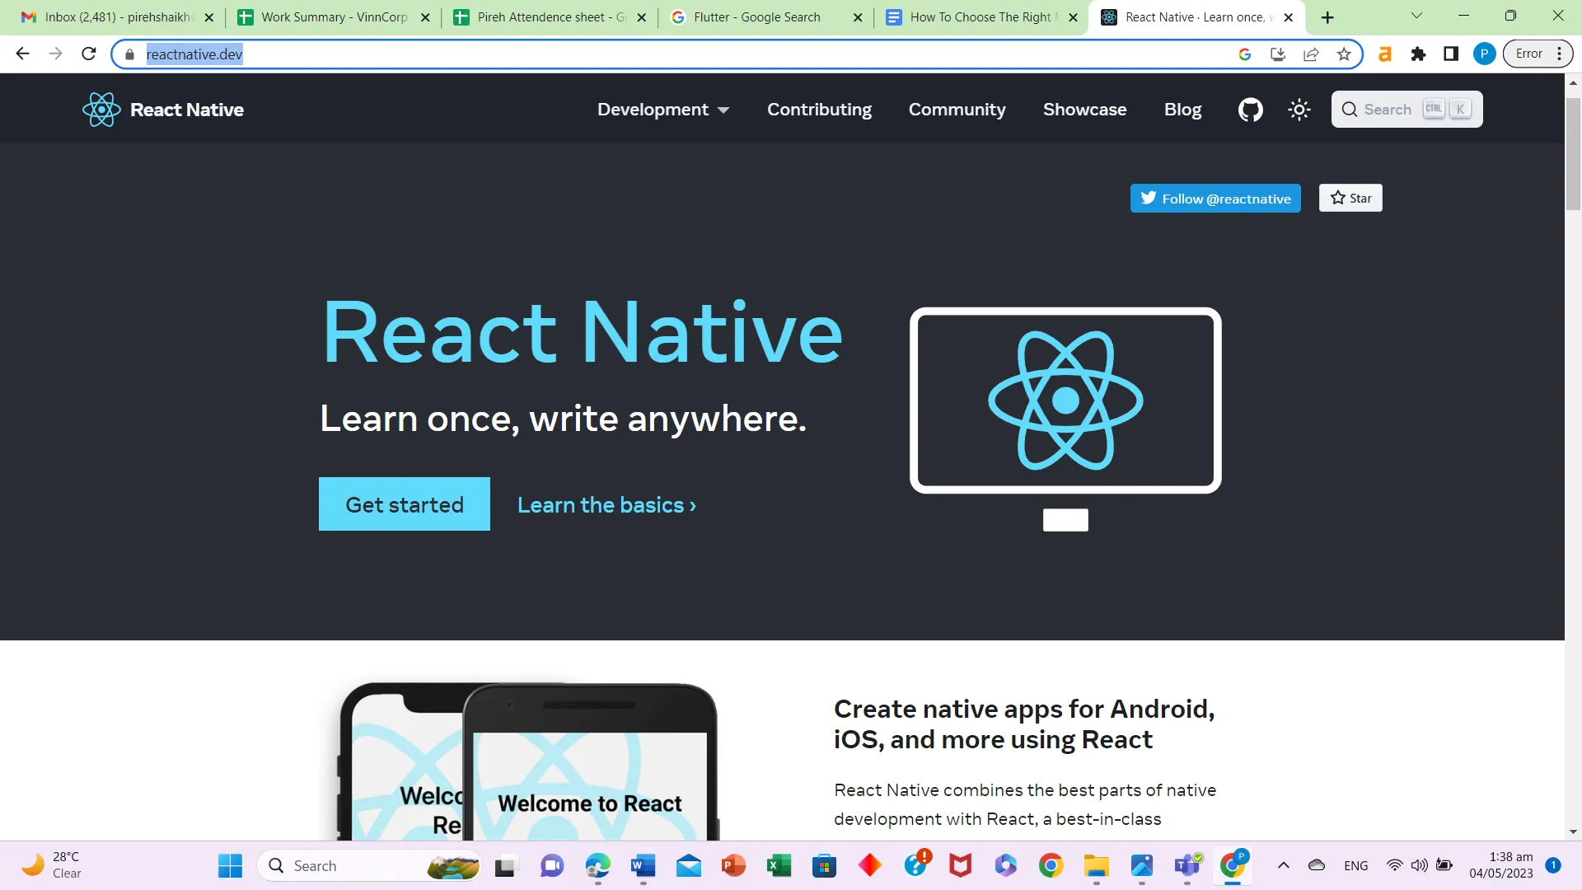The width and height of the screenshot is (1582, 890).
Task: Open the Chrome profile P avatar
Action: click(x=1484, y=54)
